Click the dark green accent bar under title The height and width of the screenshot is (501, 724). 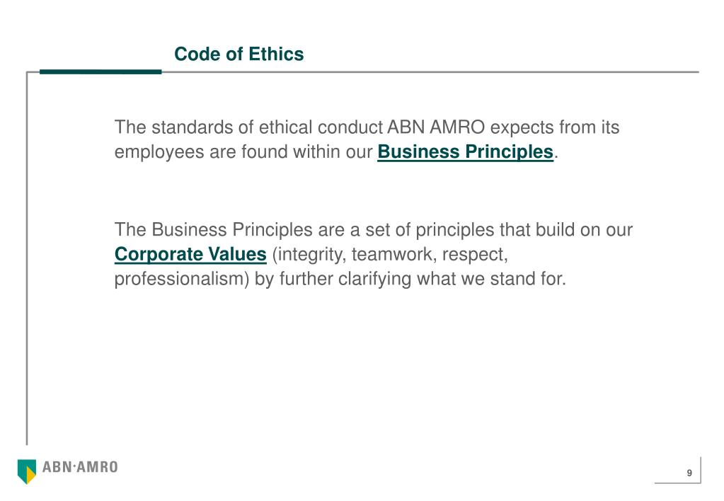pos(100,71)
